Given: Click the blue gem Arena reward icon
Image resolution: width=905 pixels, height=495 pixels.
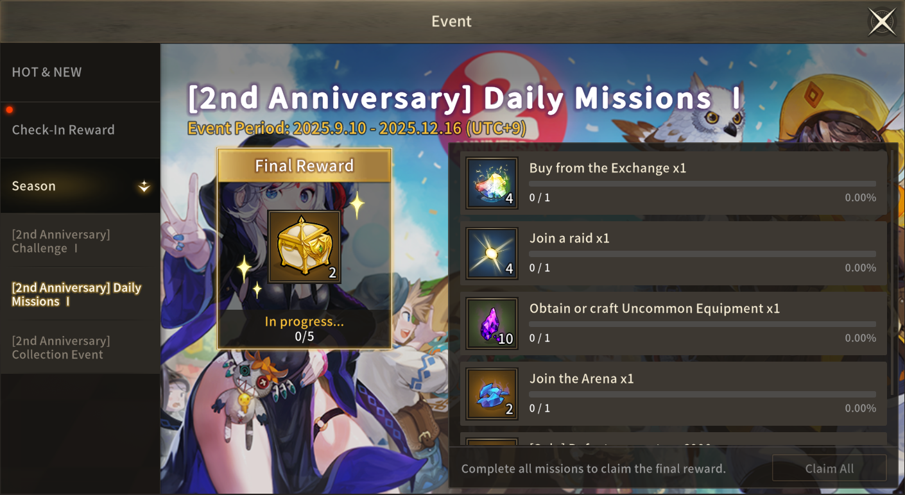Looking at the screenshot, I should [x=492, y=394].
